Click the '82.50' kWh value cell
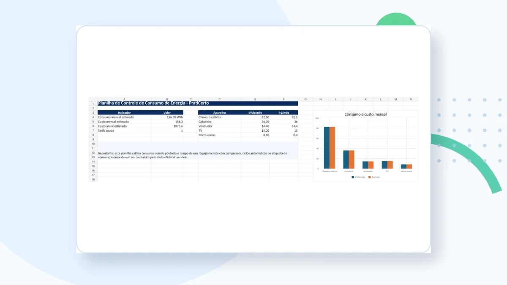 (255, 117)
